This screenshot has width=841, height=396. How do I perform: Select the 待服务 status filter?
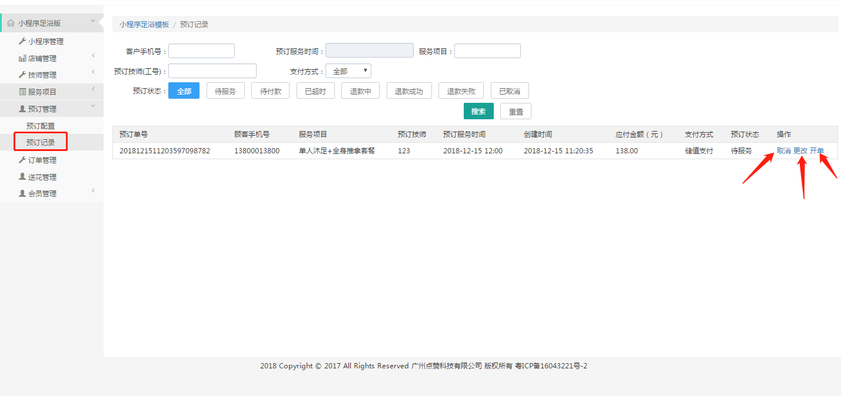225,91
